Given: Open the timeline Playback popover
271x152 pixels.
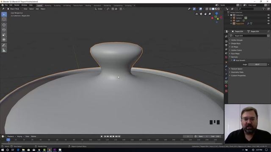Looking at the screenshot, I should pyautogui.click(x=11, y=136).
